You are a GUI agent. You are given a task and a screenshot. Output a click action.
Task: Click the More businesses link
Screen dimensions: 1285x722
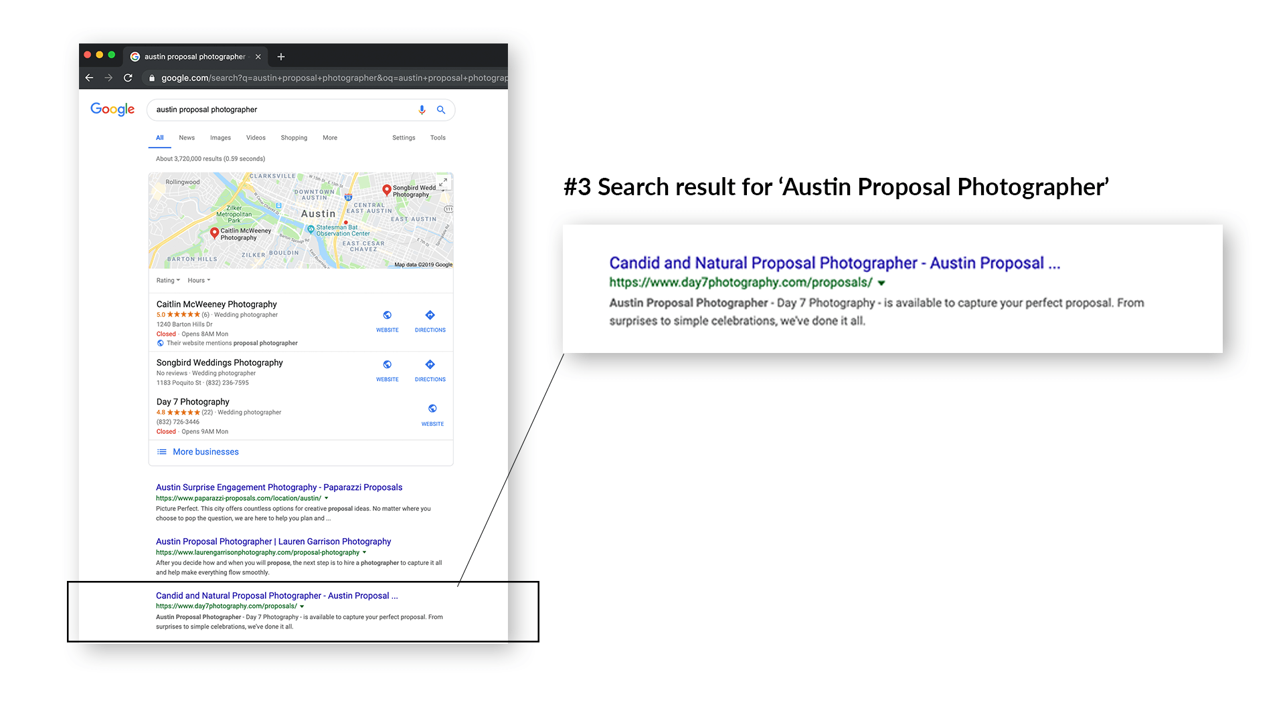(x=205, y=452)
